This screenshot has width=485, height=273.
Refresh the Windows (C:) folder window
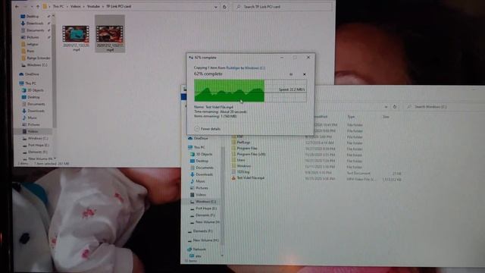click(x=394, y=106)
